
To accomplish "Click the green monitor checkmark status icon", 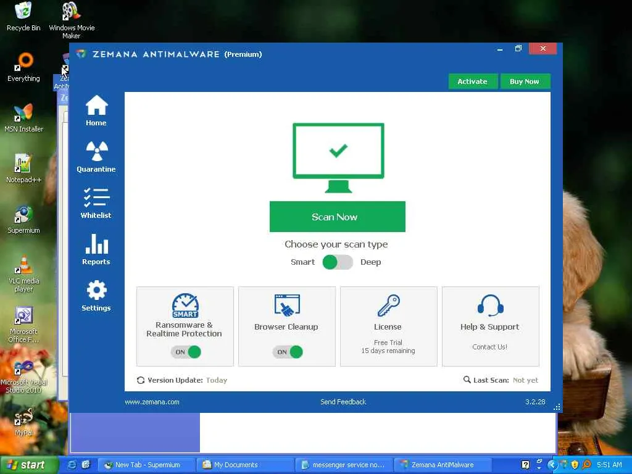I will coord(338,157).
